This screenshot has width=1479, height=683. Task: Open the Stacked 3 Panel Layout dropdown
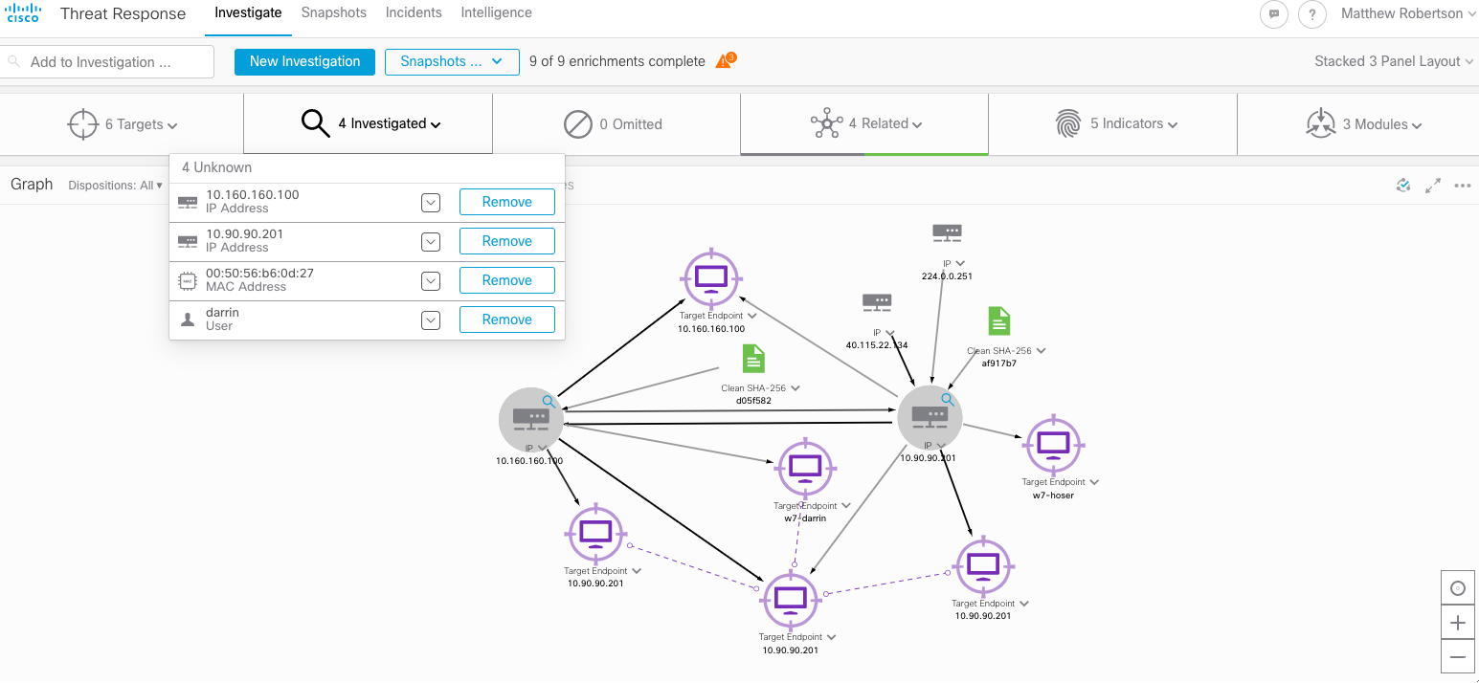pos(1393,61)
